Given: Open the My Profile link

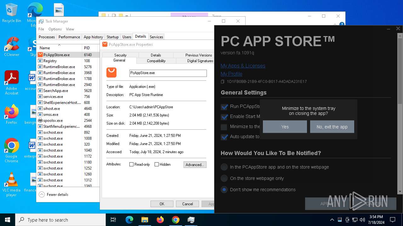Looking at the screenshot, I should pyautogui.click(x=231, y=74).
